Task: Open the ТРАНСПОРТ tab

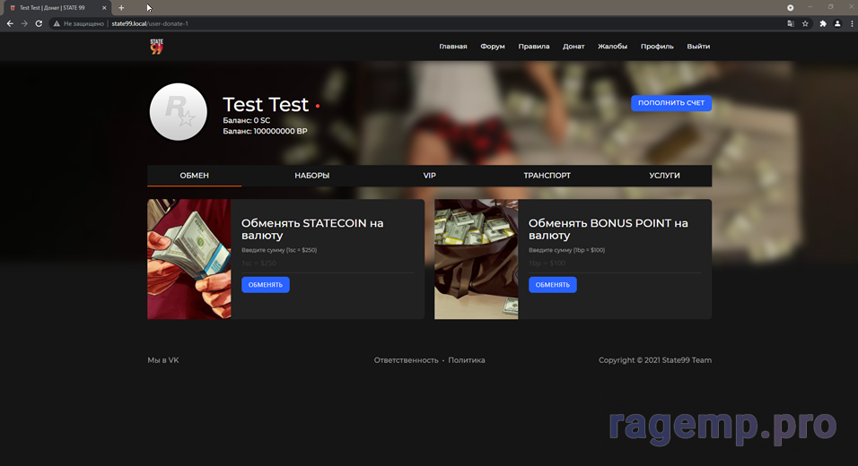Action: [547, 176]
